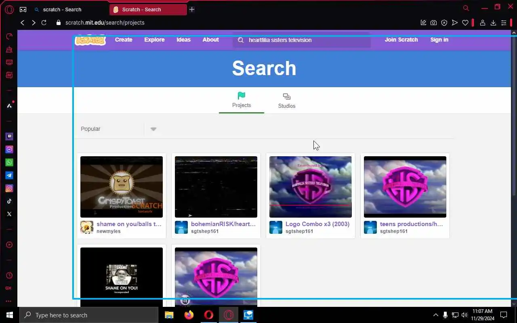Save page to Pinboards
The image size is (517, 323).
tap(423, 23)
